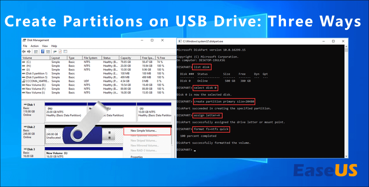Sort by the Capacity column header
This screenshot has height=187, width=369.
[x=130, y=58]
